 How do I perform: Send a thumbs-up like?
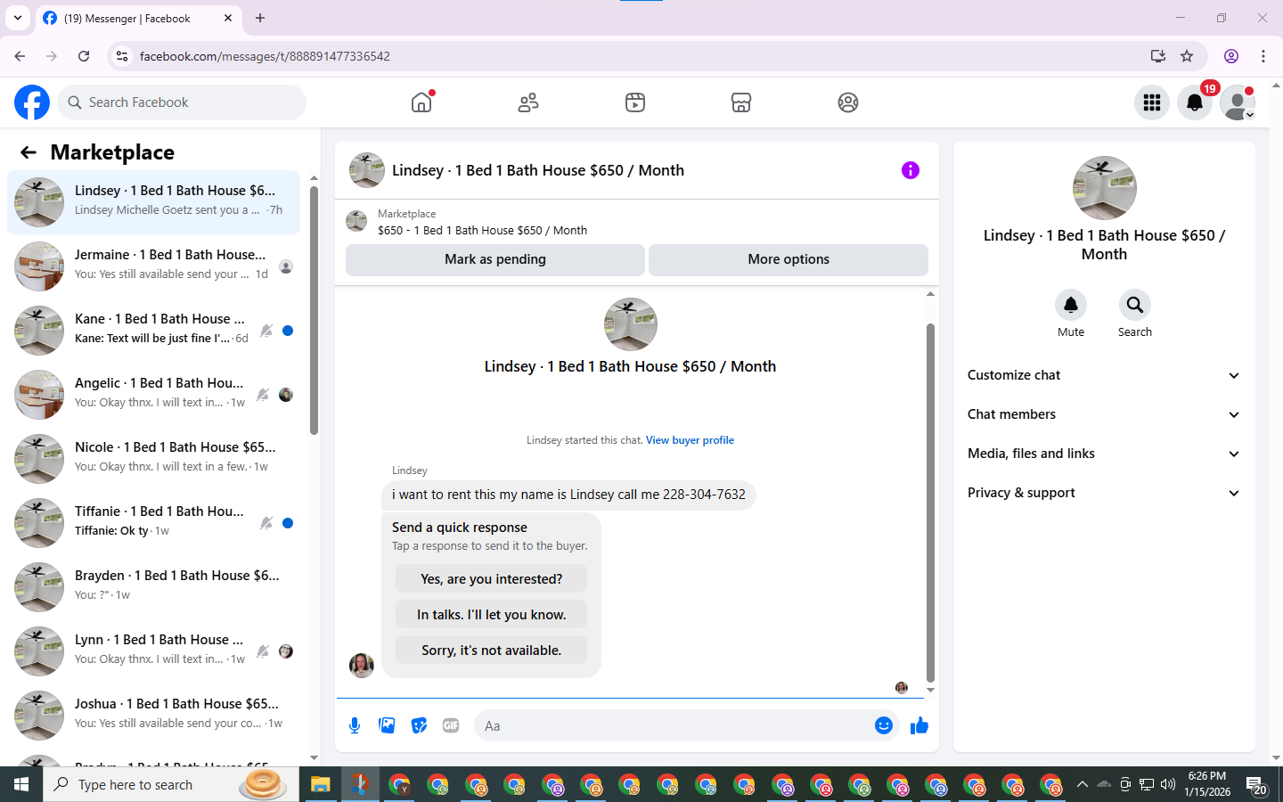(x=919, y=725)
